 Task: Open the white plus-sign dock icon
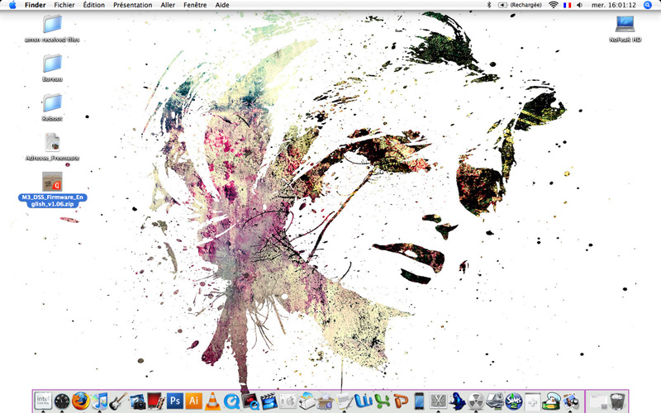click(x=532, y=401)
